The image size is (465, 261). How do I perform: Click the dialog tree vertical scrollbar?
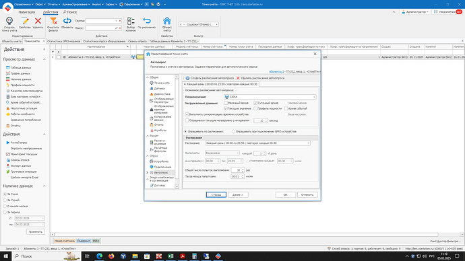177,132
